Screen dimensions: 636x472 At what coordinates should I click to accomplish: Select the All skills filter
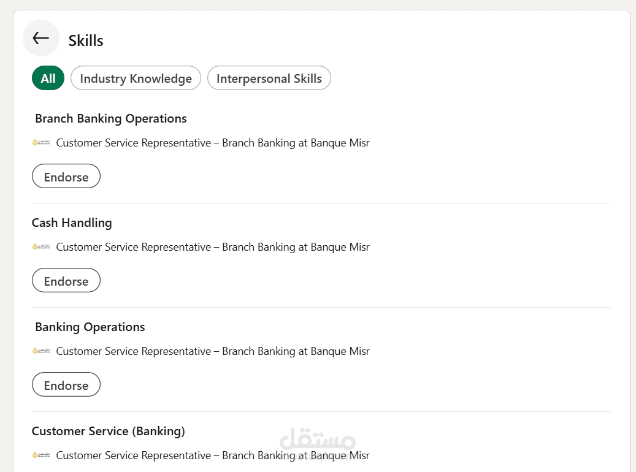point(48,78)
